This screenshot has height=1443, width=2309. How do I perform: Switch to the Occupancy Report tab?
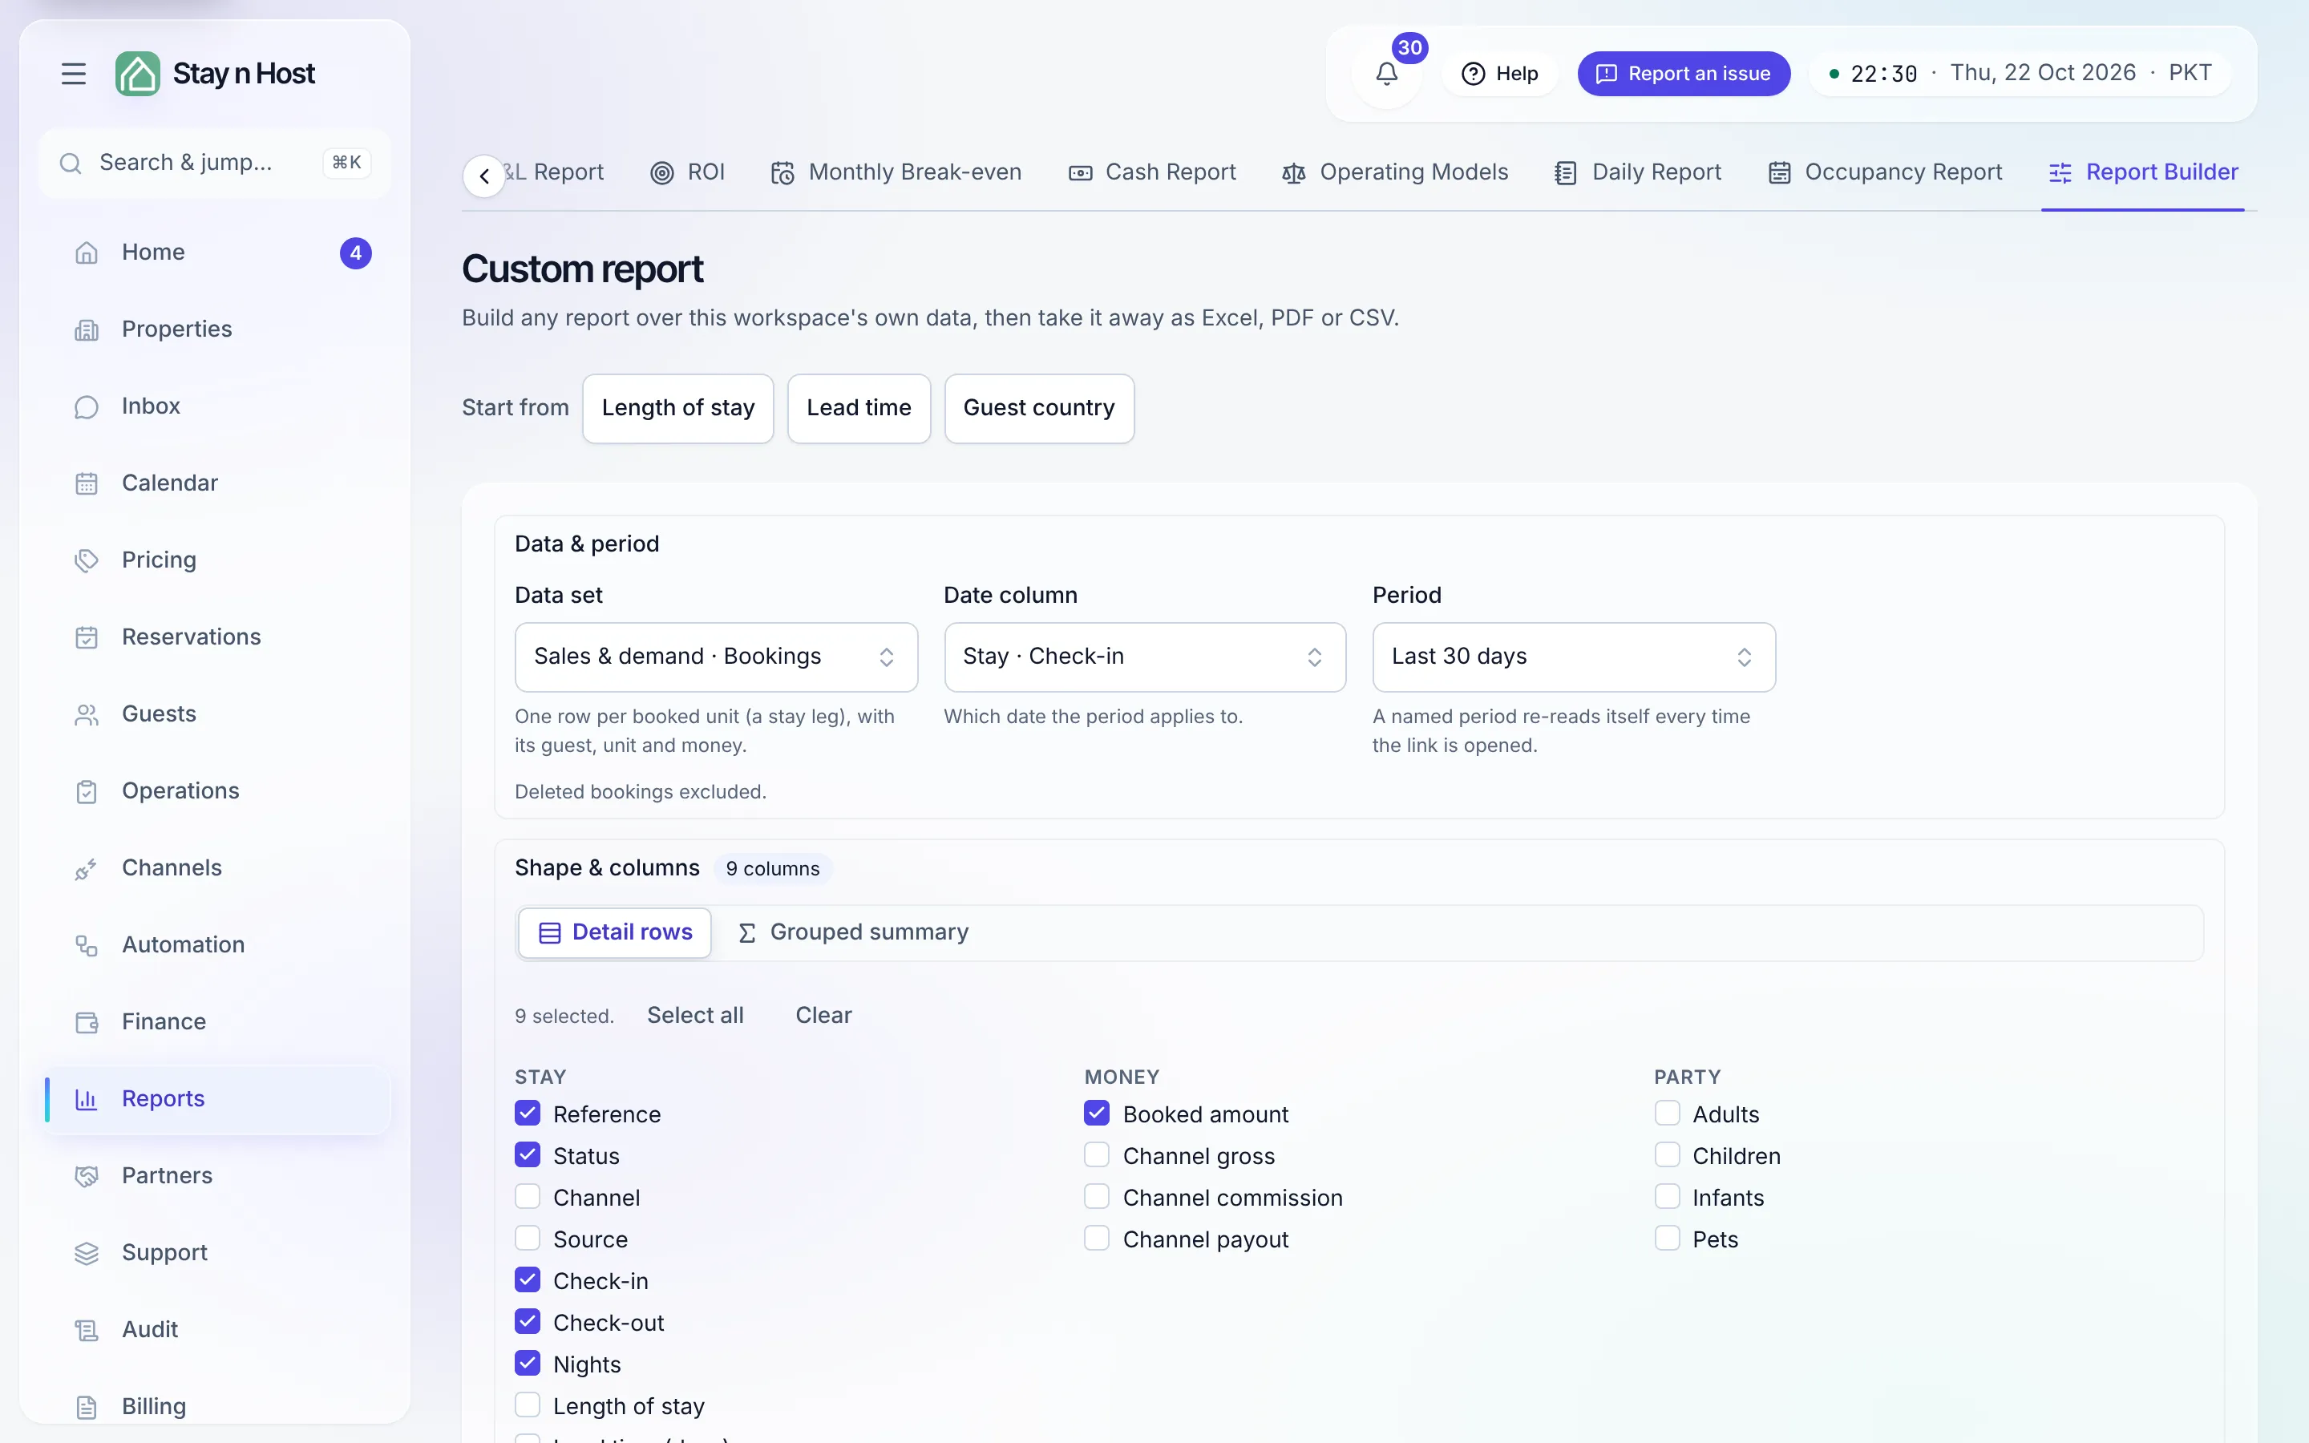(x=1884, y=172)
